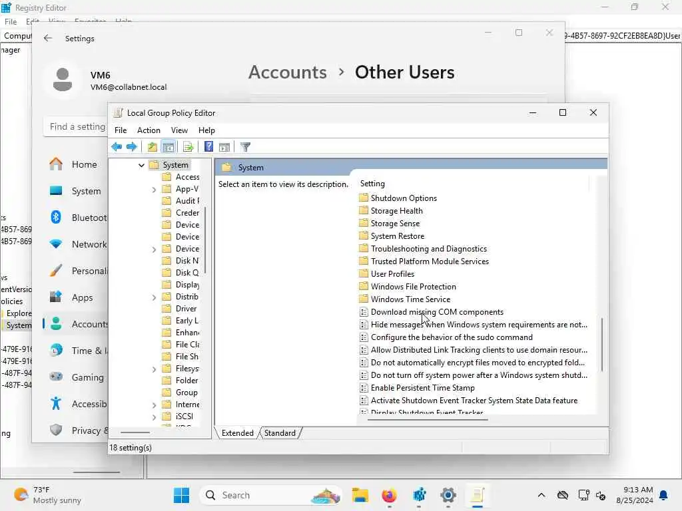Screen dimensions: 682x511
Task: Collapse the System tree node
Action: 141,165
